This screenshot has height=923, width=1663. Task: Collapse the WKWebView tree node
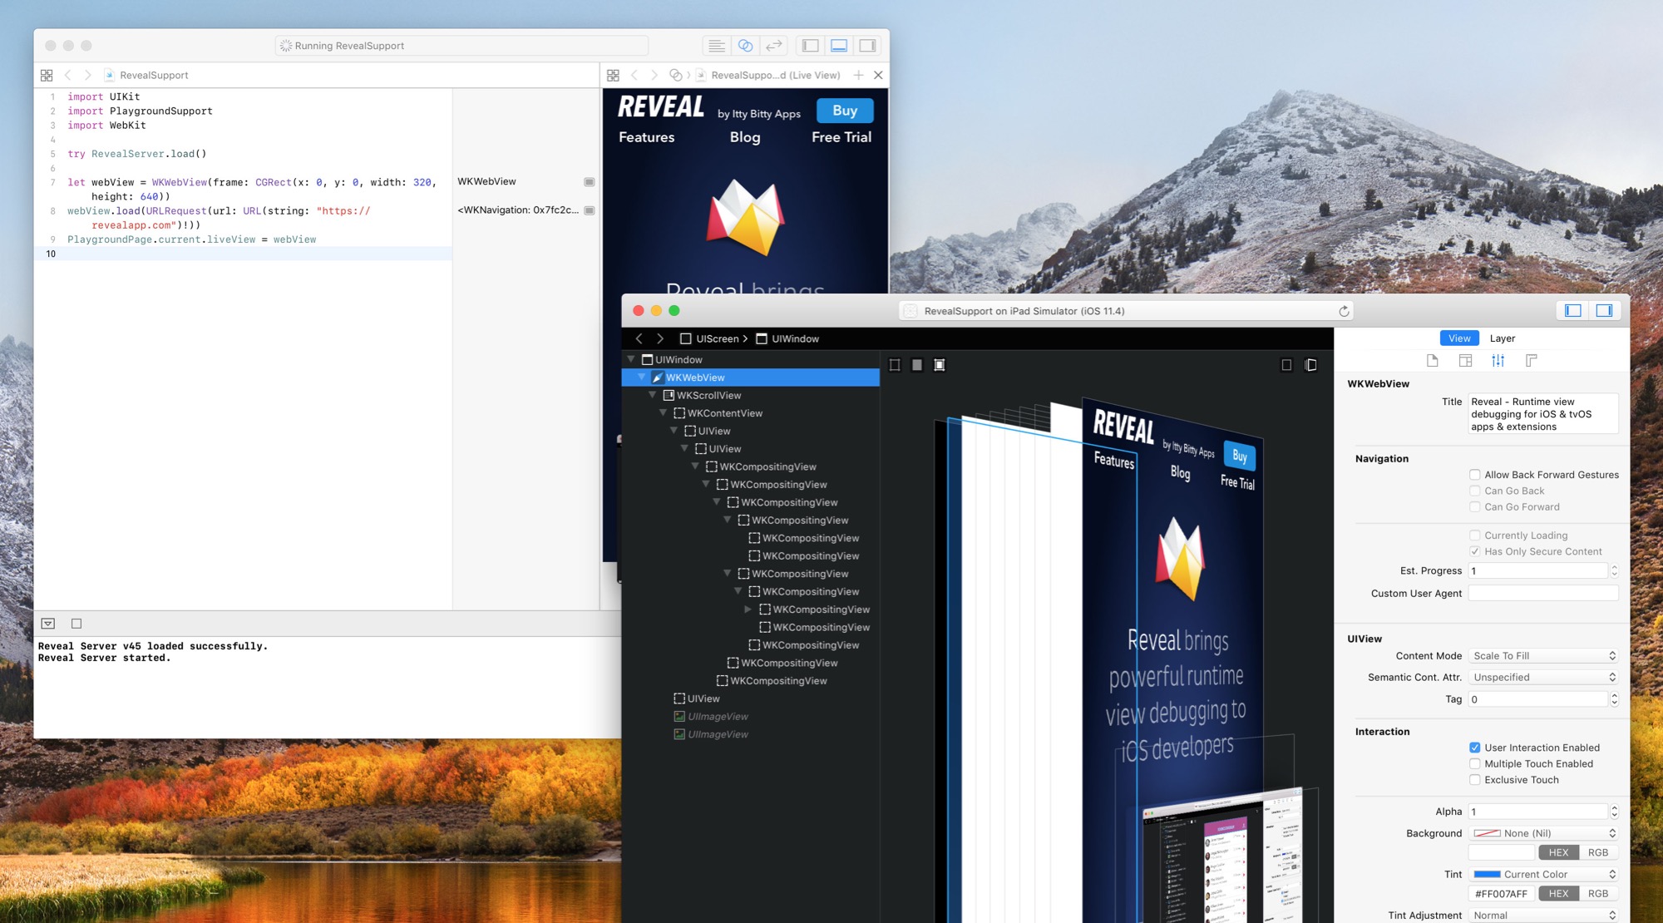(x=642, y=378)
